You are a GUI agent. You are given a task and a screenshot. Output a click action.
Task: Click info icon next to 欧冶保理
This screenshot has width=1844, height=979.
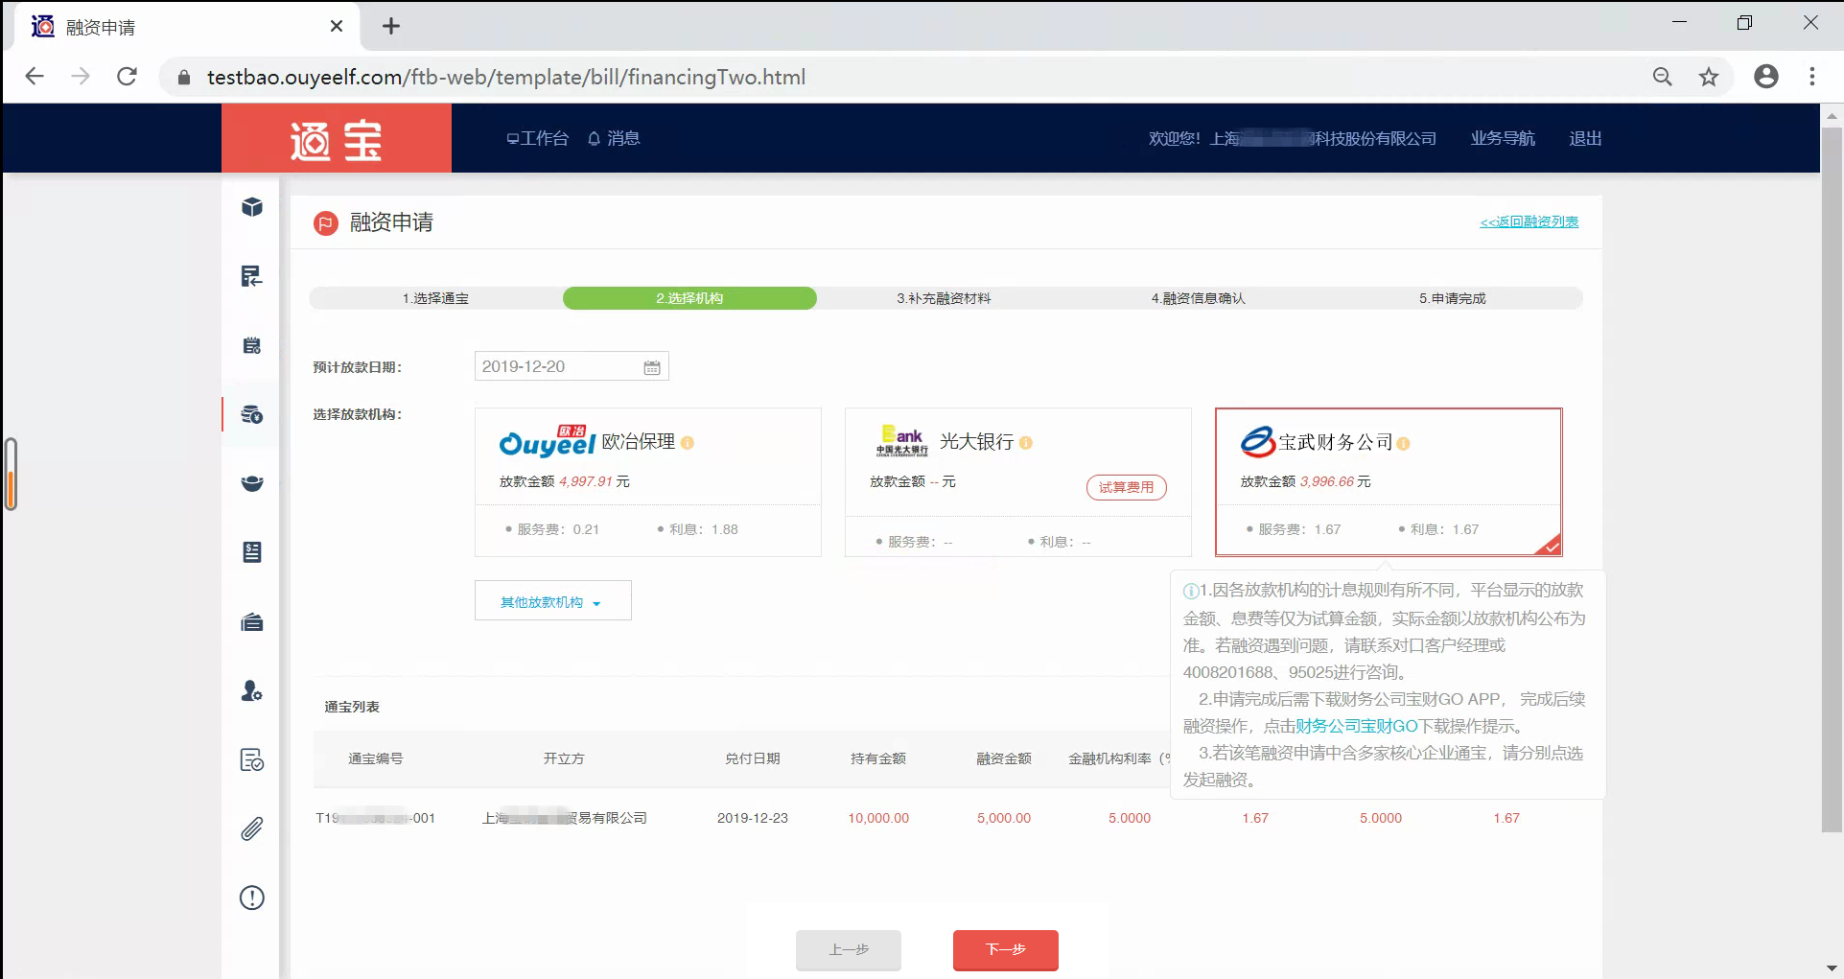point(688,443)
